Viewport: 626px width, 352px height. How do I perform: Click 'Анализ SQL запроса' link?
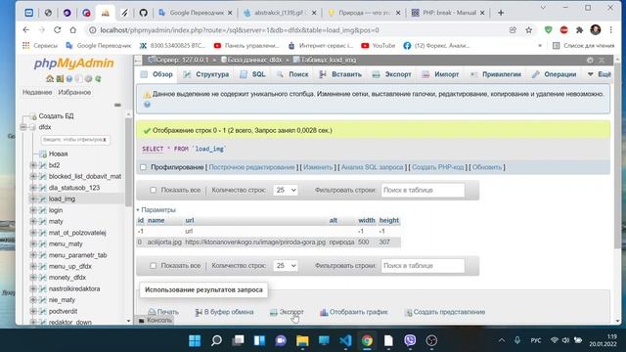coord(372,167)
